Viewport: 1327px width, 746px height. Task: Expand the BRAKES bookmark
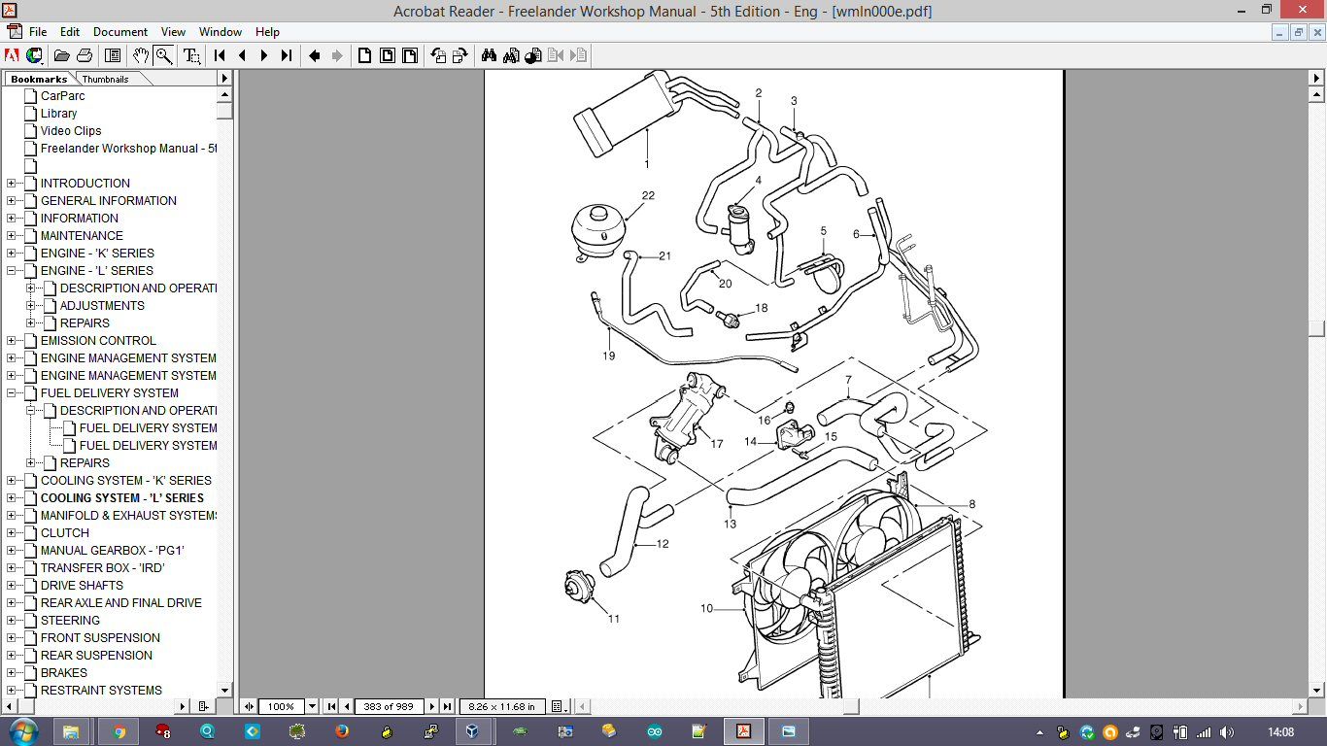pyautogui.click(x=11, y=672)
